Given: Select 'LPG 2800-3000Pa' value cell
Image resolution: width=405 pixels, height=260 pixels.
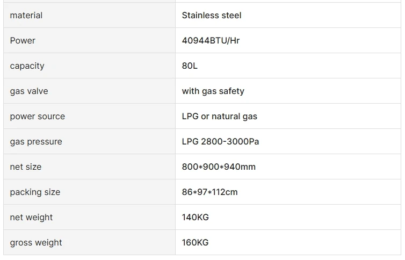Looking at the screenshot, I should click(x=220, y=141).
